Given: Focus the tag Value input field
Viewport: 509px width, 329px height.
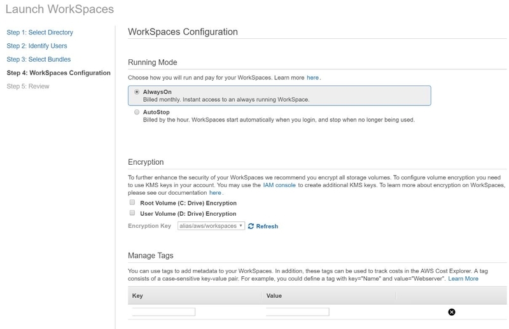Looking at the screenshot, I should pyautogui.click(x=297, y=312).
